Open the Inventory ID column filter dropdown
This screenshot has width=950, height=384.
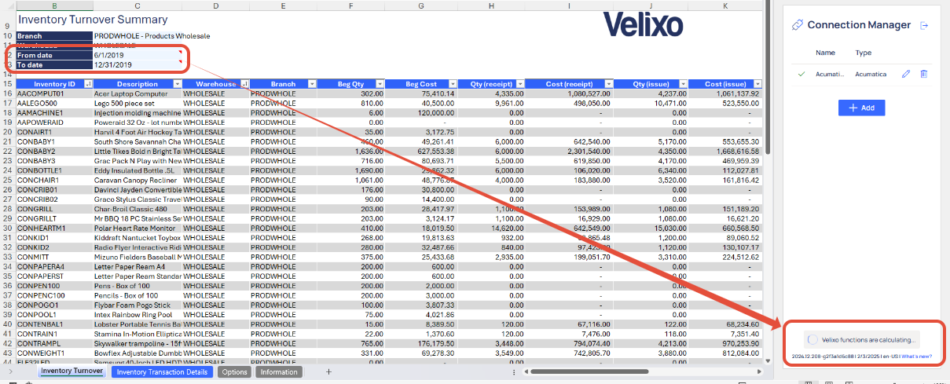(x=88, y=84)
